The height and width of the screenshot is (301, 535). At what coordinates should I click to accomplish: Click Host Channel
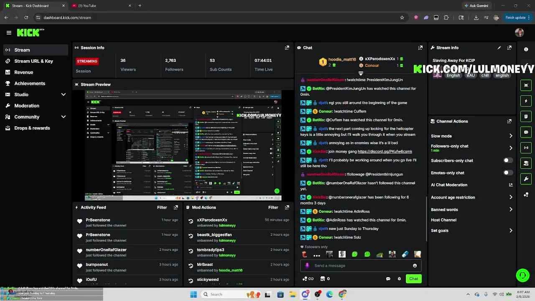coord(443,220)
